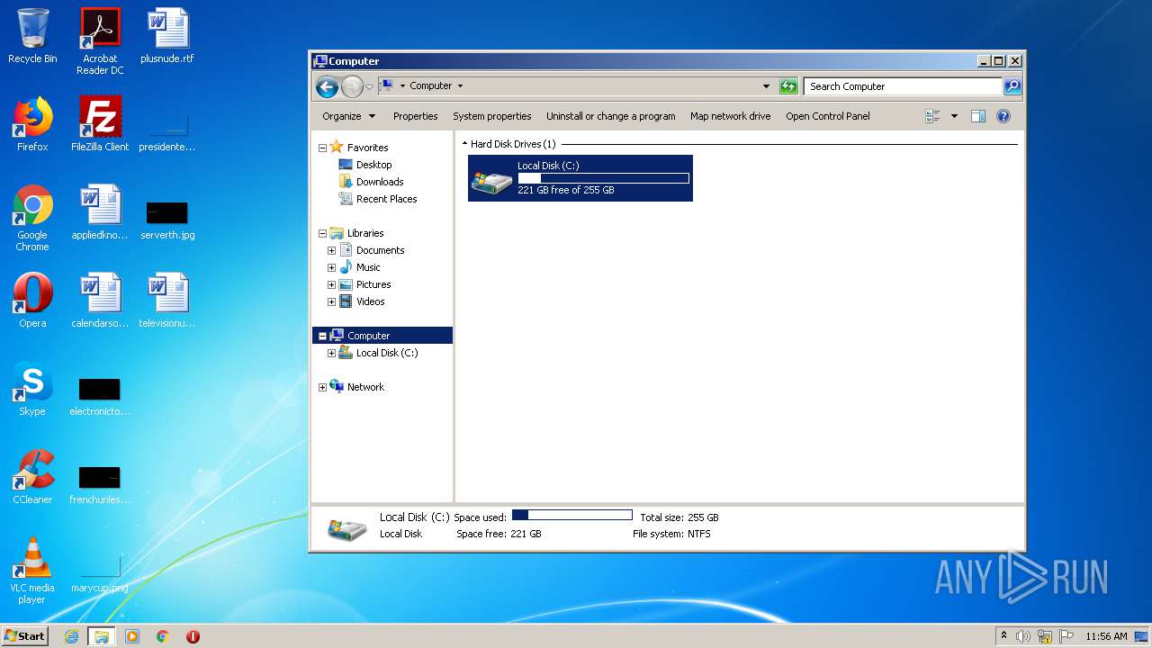The image size is (1152, 648).
Task: Click Open Control Panel command
Action: [x=827, y=116]
